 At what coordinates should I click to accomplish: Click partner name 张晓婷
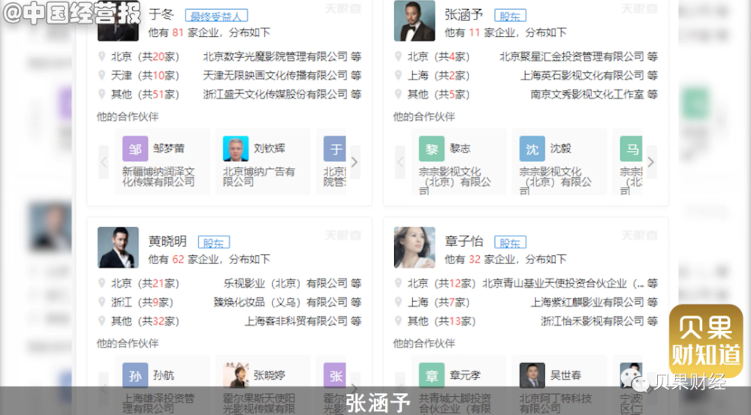(269, 375)
